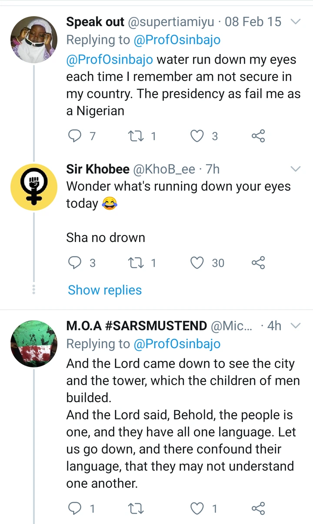Like the M.O.A #SARSMUSTEND tweet

pos(198,508)
